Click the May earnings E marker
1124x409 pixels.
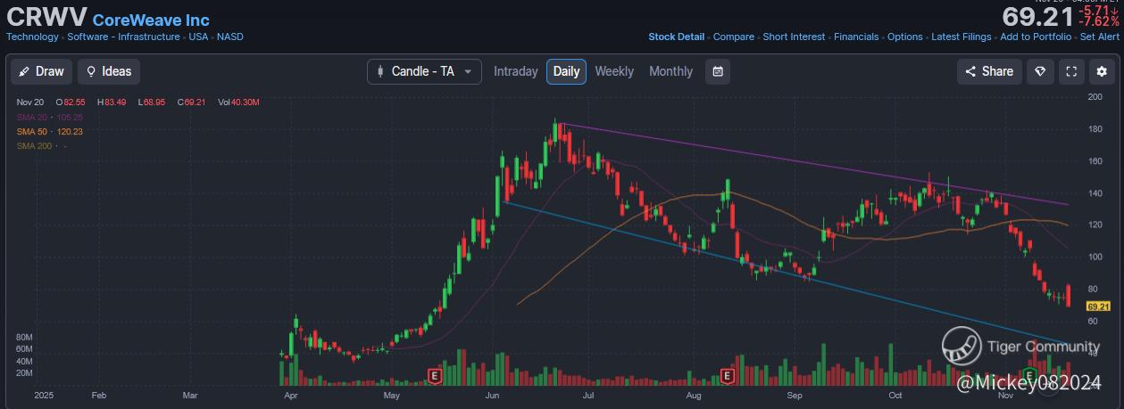coord(436,376)
